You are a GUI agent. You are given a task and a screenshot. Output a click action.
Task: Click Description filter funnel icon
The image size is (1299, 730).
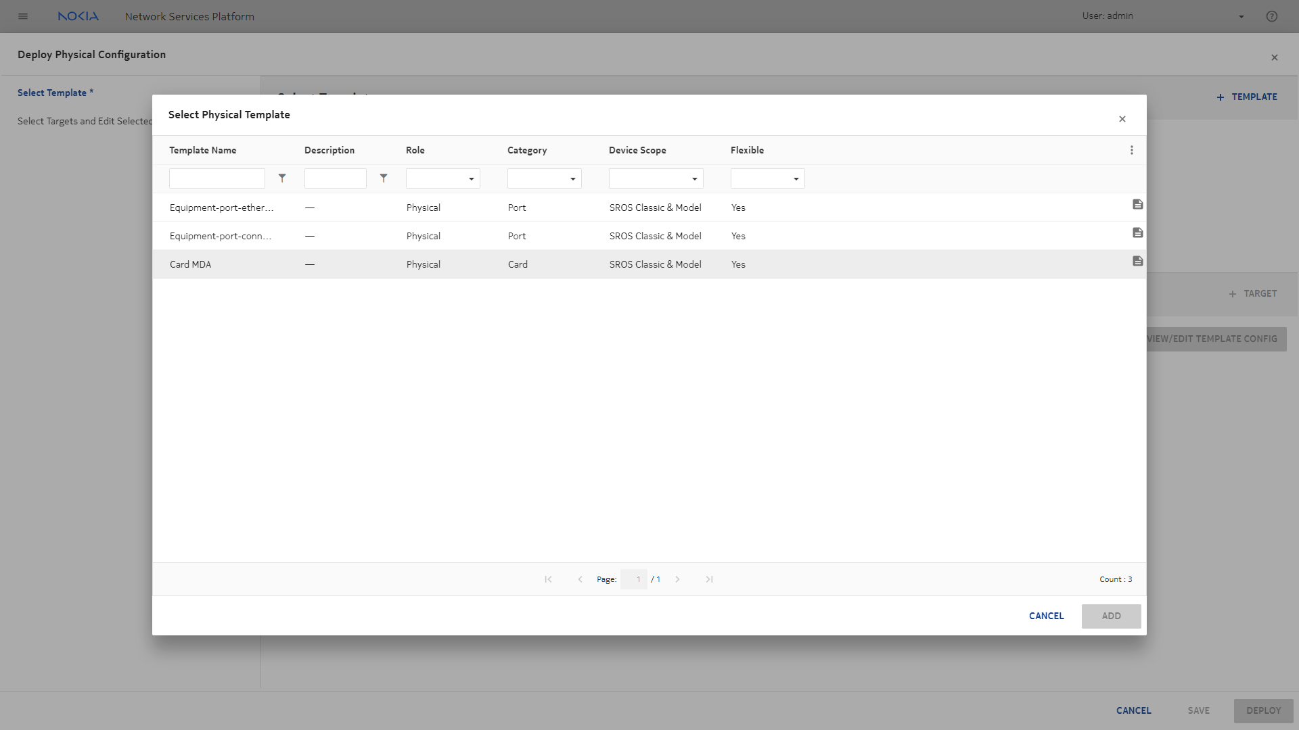point(384,178)
